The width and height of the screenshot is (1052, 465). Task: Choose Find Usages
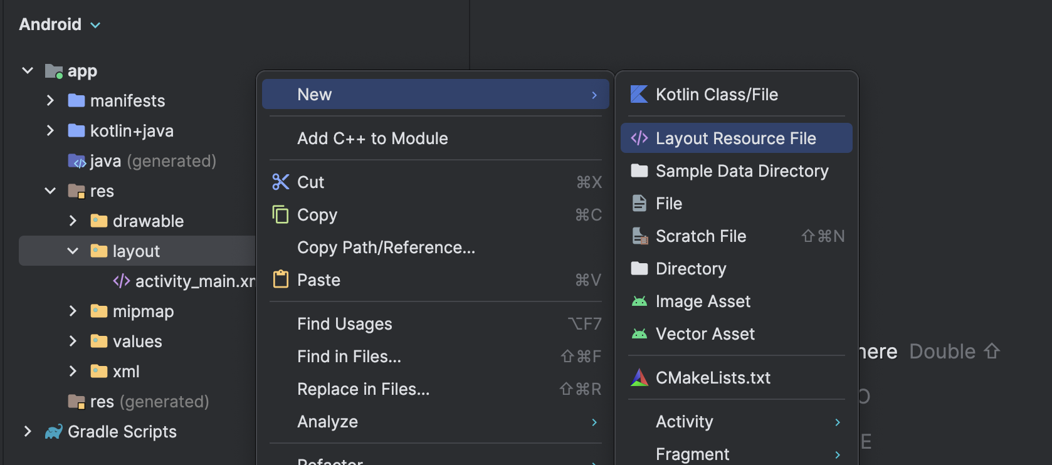436,323
